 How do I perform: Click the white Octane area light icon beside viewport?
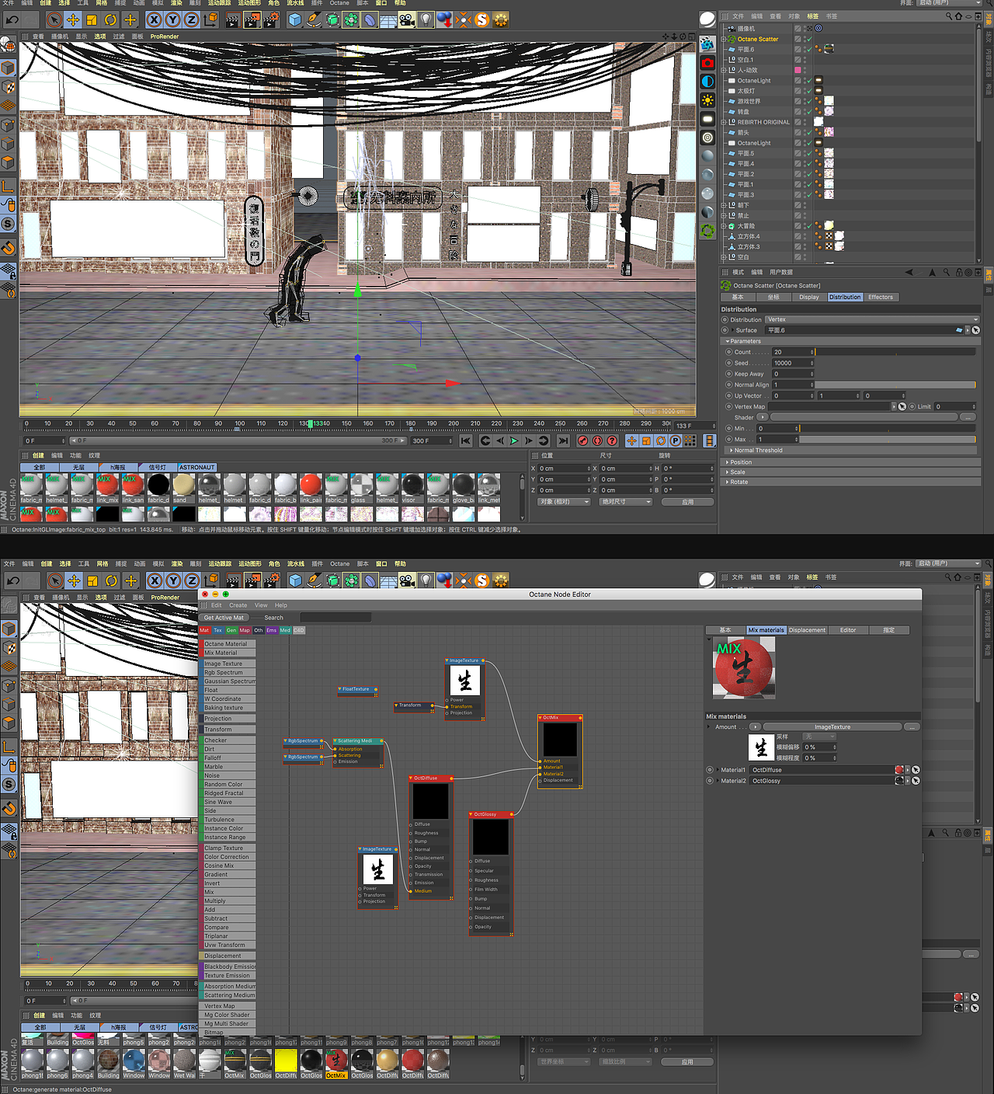click(x=707, y=119)
